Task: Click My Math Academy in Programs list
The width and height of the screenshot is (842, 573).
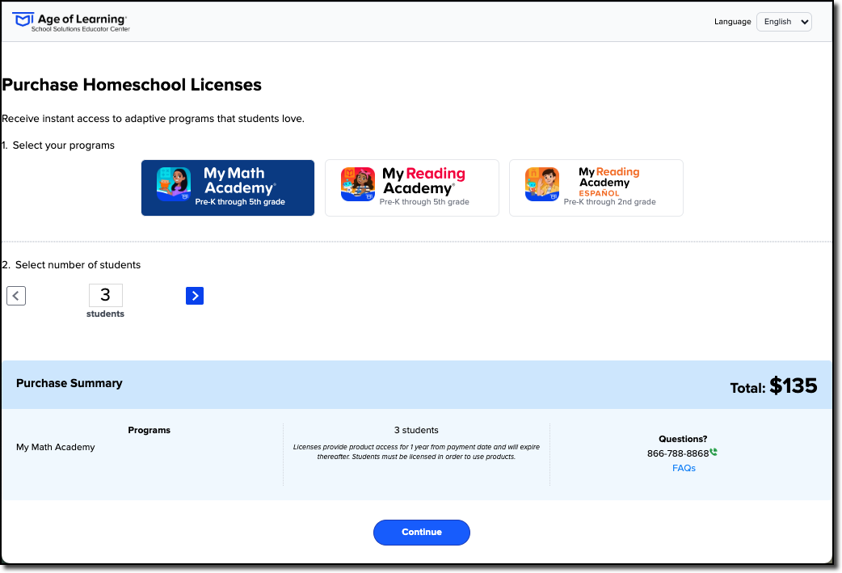Action: tap(55, 447)
